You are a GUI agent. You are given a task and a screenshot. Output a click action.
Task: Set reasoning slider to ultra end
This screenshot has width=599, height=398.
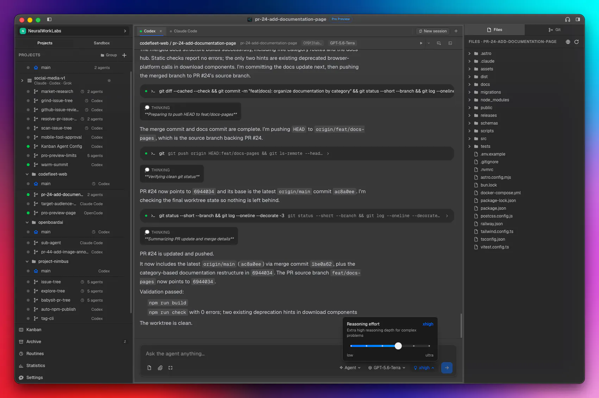coord(429,346)
